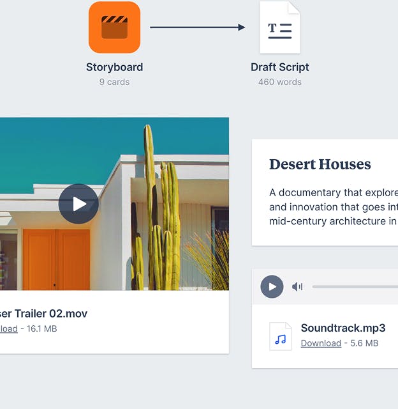
Task: Click the desert house video thumbnail
Action: 115,204
